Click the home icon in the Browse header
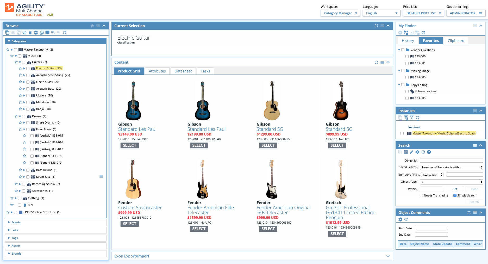Screen dimensions: 488x264 [x=92, y=26]
